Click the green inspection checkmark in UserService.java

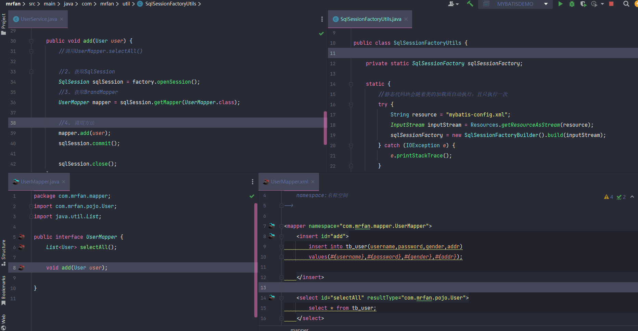[321, 33]
